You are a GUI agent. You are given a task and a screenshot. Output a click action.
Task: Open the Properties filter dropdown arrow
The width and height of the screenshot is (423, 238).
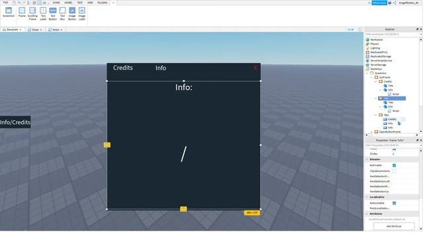pyautogui.click(x=421, y=145)
